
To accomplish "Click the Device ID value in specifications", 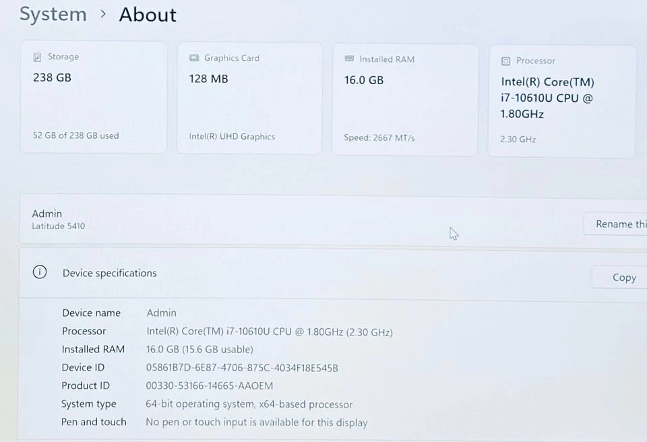I will [x=241, y=368].
